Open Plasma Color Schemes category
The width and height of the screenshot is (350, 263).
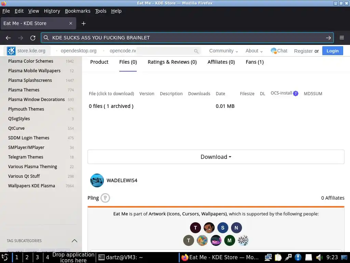(x=30, y=61)
